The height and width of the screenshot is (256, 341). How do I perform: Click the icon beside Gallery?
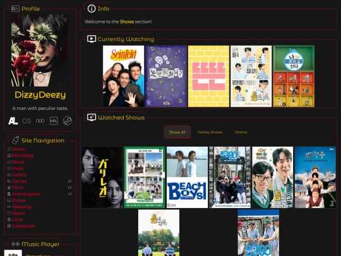(9, 175)
